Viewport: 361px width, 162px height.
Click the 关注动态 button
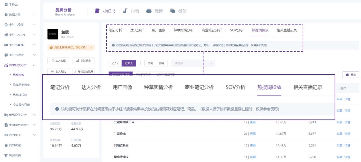click(83, 61)
